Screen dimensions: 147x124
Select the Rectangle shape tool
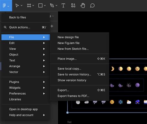coord(40,6)
